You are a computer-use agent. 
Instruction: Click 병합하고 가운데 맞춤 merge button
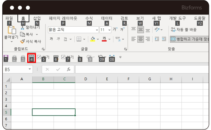point(189,39)
